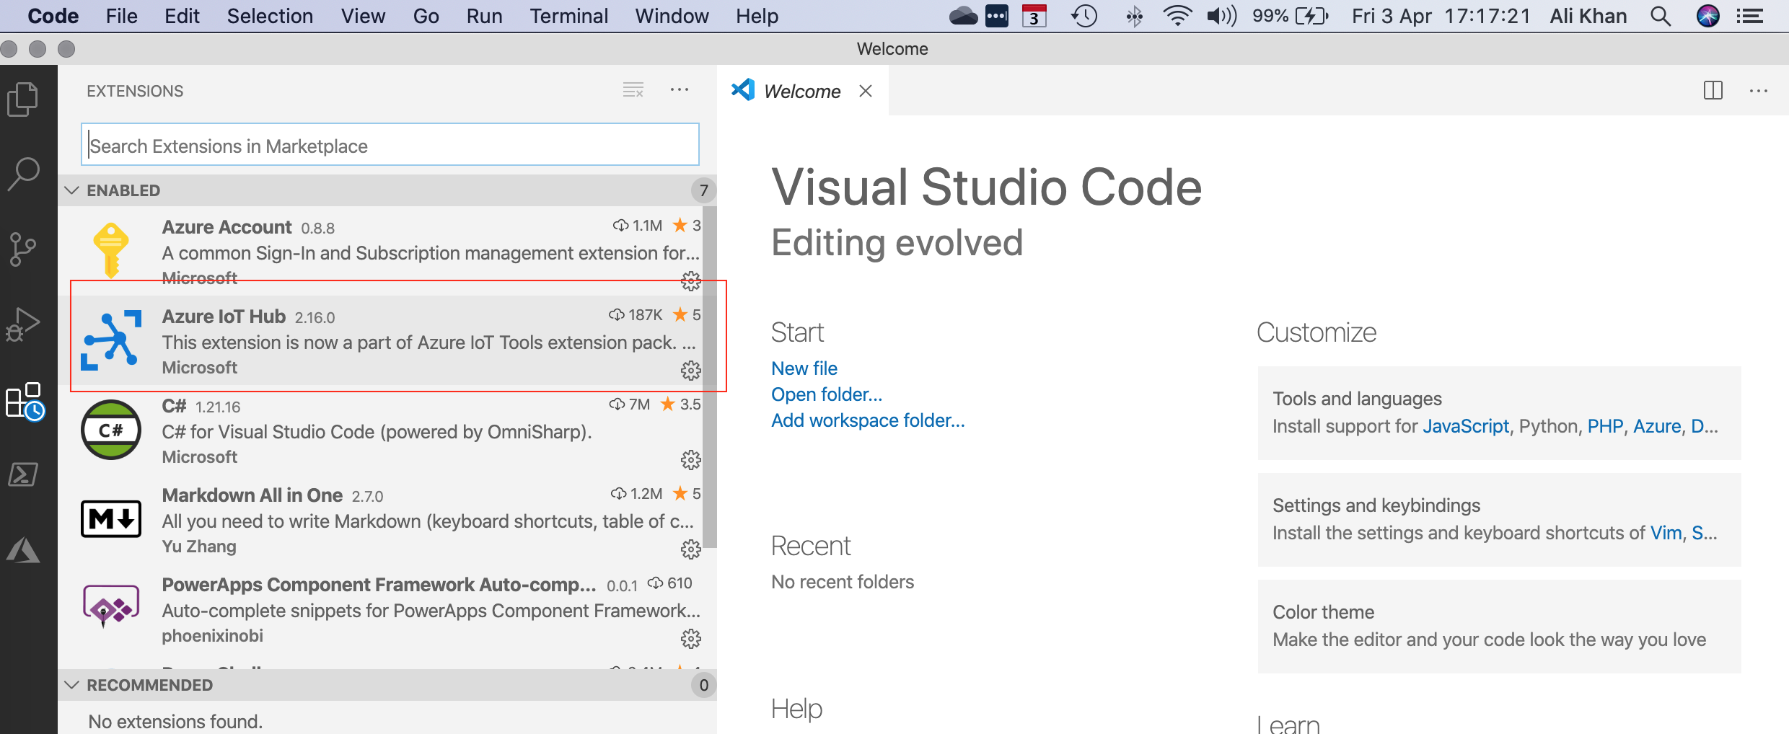Click the Azure IoT Hub extension icon

(x=111, y=340)
